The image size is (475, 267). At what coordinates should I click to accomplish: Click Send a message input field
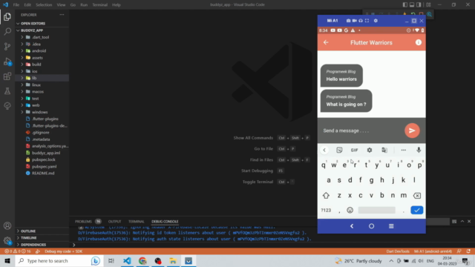(361, 131)
